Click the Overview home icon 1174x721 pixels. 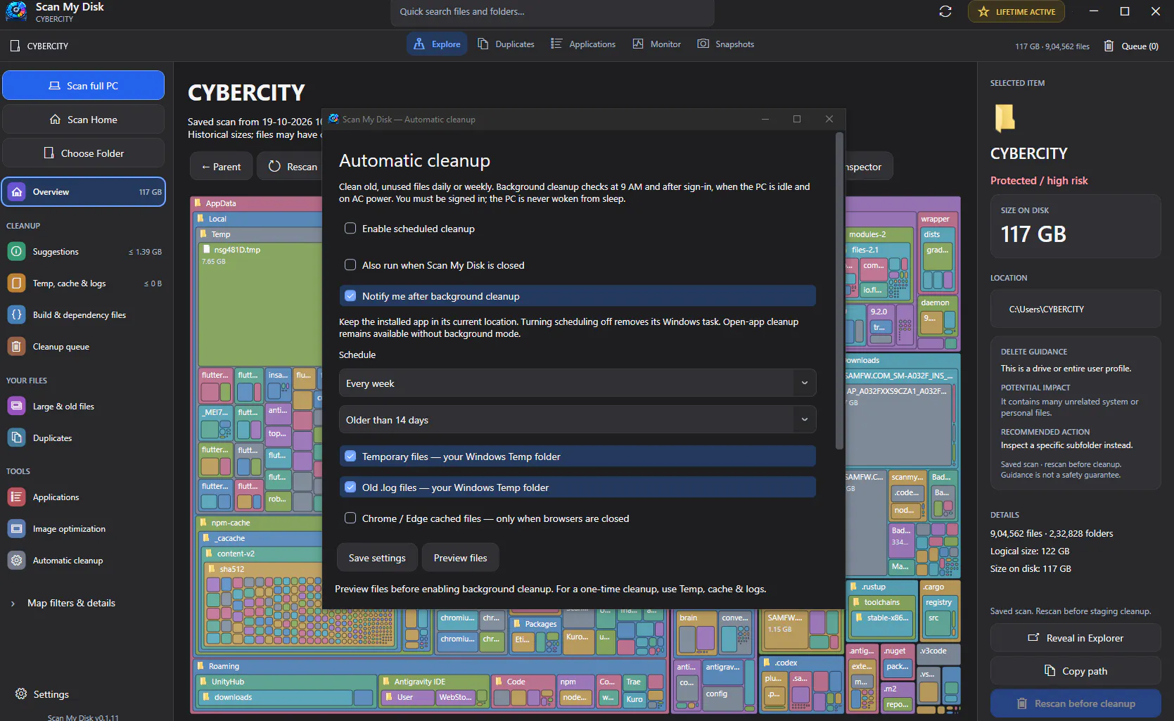pos(18,191)
